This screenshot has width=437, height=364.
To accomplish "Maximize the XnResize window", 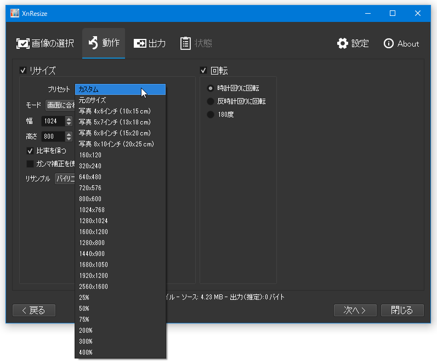I will pyautogui.click(x=393, y=13).
